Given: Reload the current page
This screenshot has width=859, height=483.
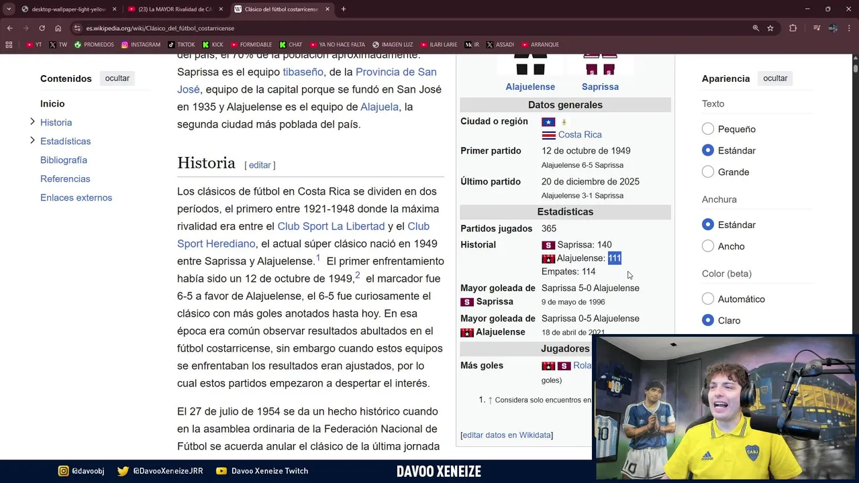Looking at the screenshot, I should tap(42, 28).
